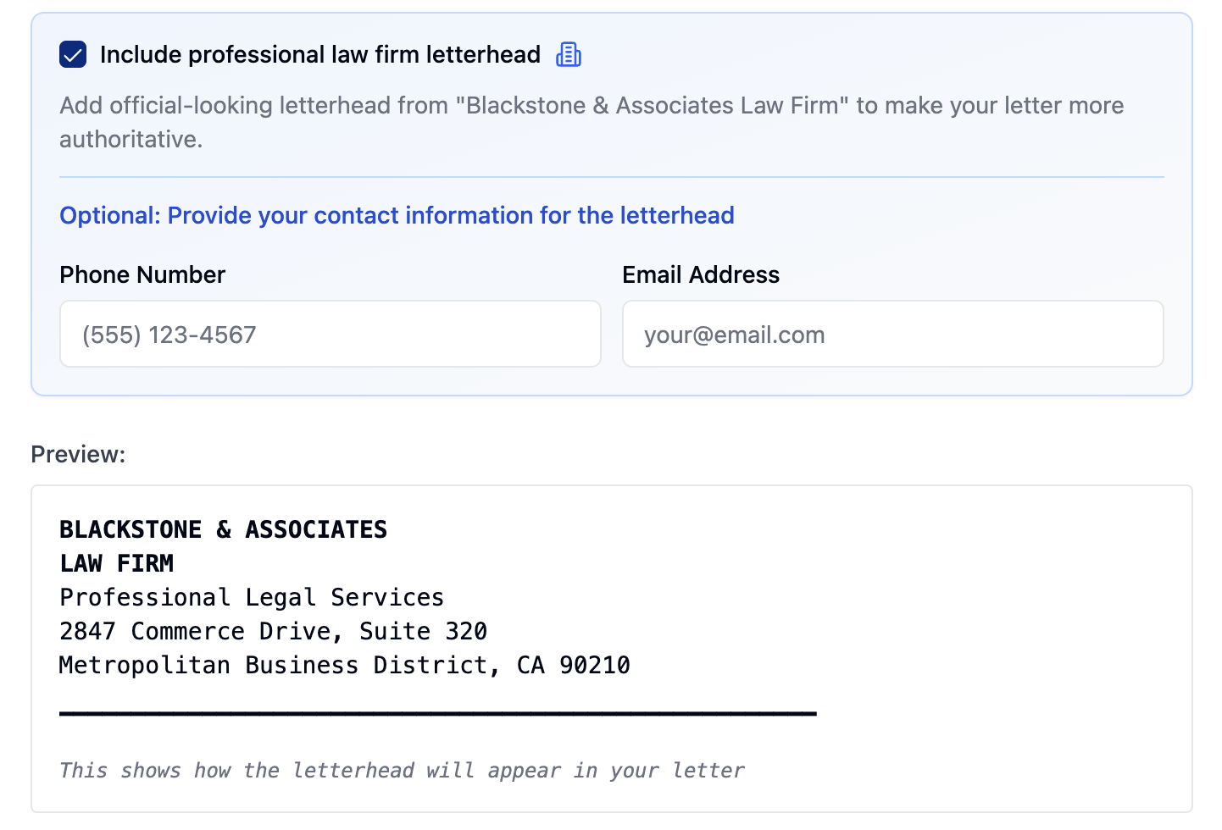Focus the Email Address input field
The height and width of the screenshot is (830, 1222).
coord(893,334)
